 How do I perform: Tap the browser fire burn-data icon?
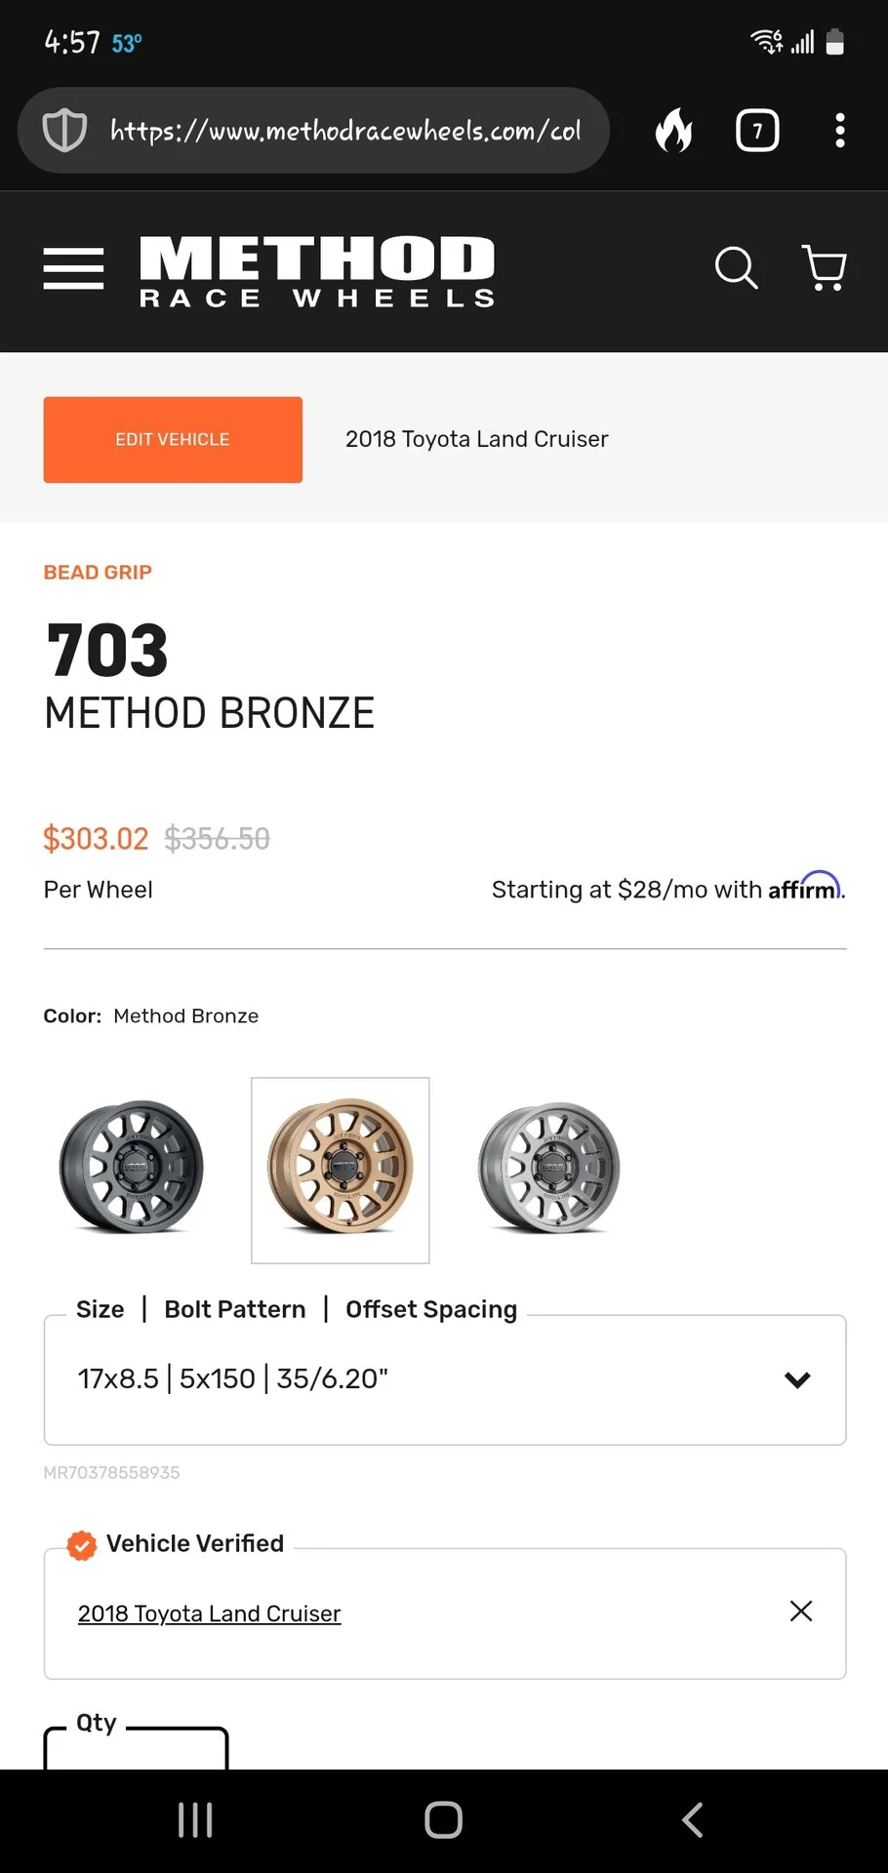point(673,131)
